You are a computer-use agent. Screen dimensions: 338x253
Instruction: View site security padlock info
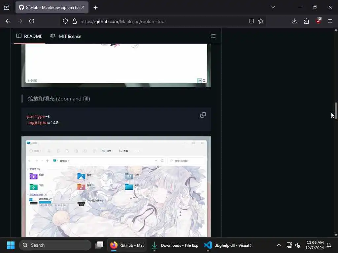click(75, 21)
